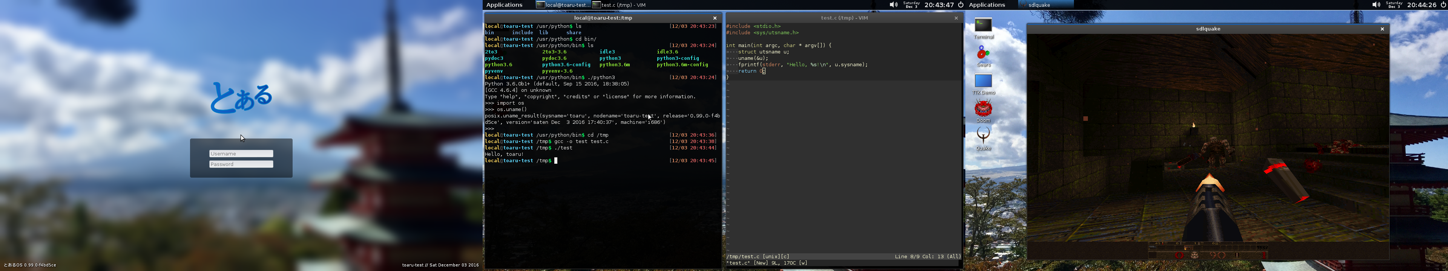Close the sdlquake window
1448x271 pixels.
click(1382, 29)
